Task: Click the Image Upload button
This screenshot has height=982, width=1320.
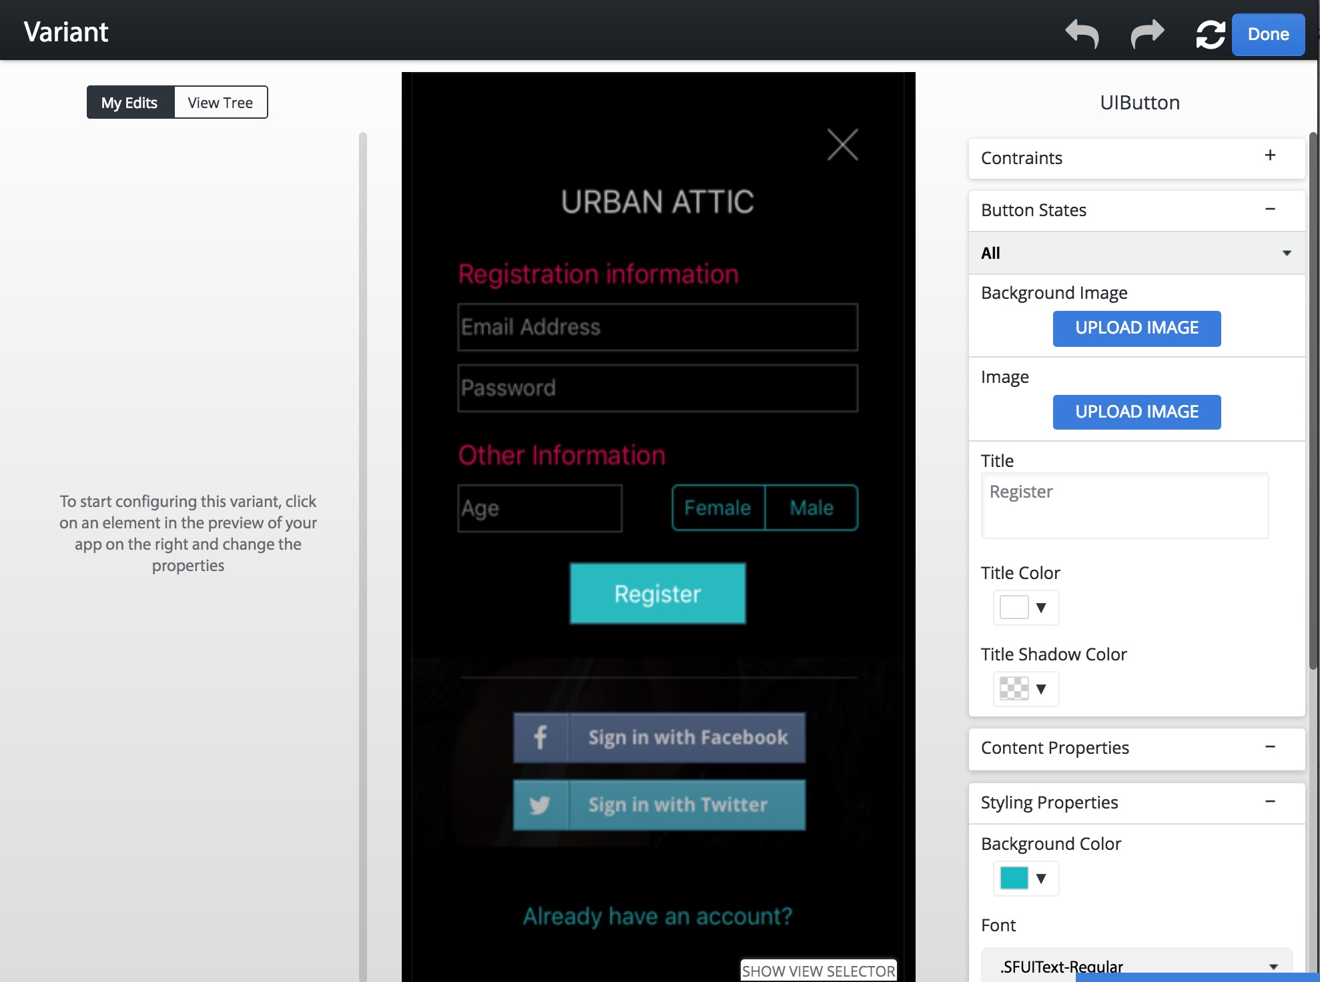Action: coord(1135,412)
